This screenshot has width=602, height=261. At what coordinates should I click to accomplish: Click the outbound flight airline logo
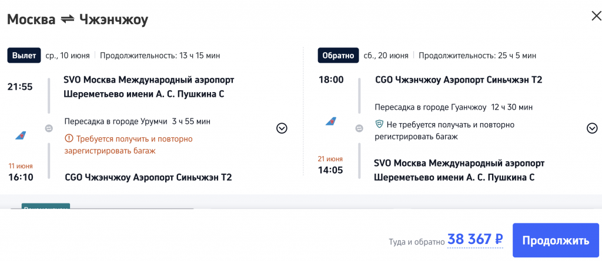21,135
